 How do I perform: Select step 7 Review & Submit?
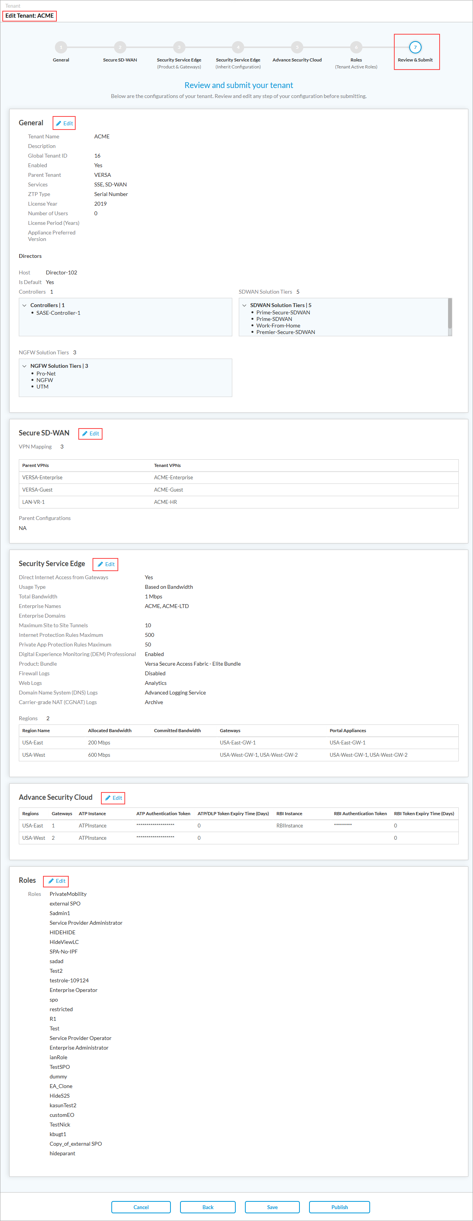click(415, 47)
